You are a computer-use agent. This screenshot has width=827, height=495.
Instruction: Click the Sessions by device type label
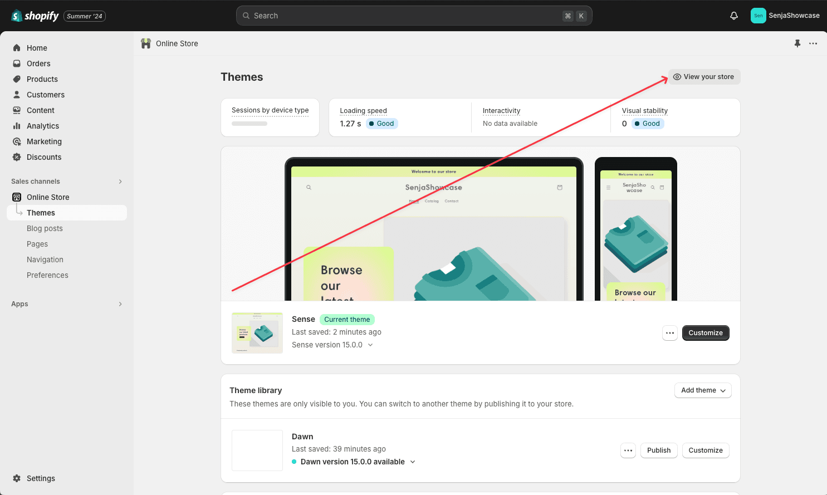(x=270, y=110)
